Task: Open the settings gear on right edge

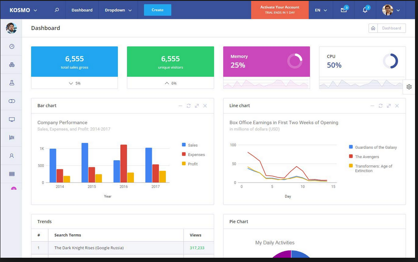Action: tap(409, 87)
